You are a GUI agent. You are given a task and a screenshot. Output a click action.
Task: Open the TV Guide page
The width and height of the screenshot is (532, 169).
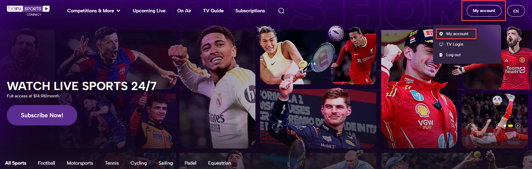click(213, 11)
